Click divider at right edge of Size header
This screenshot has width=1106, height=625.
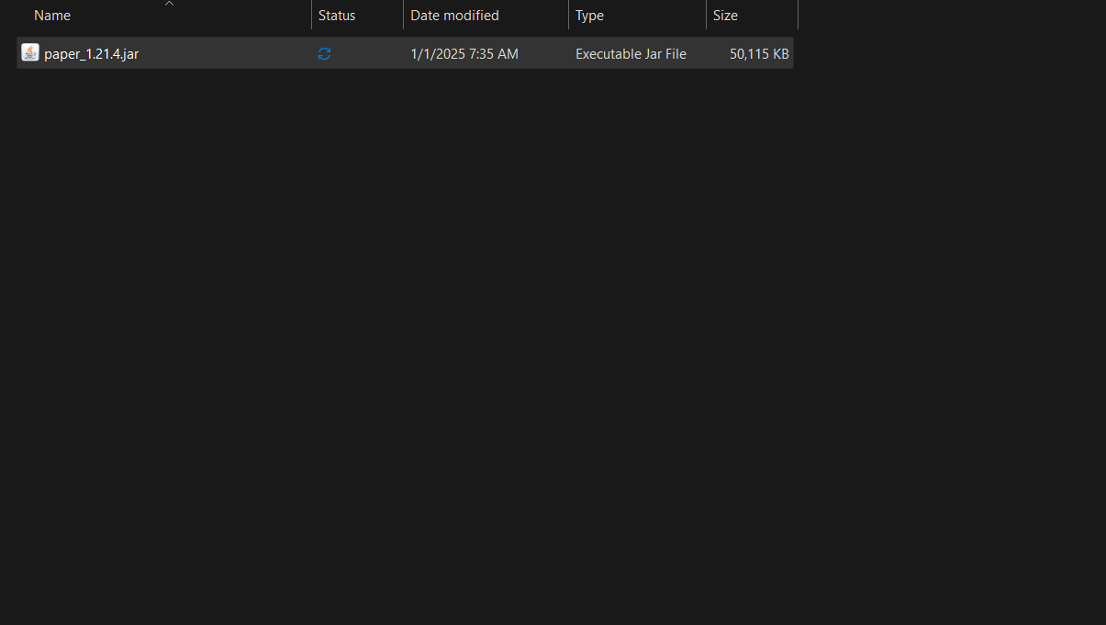click(x=798, y=16)
